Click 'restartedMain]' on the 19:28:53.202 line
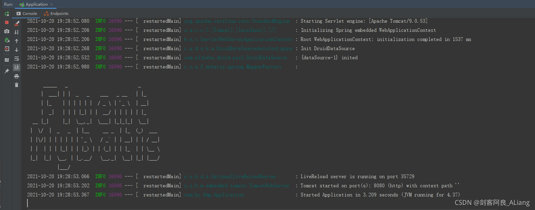 pyautogui.click(x=162, y=186)
